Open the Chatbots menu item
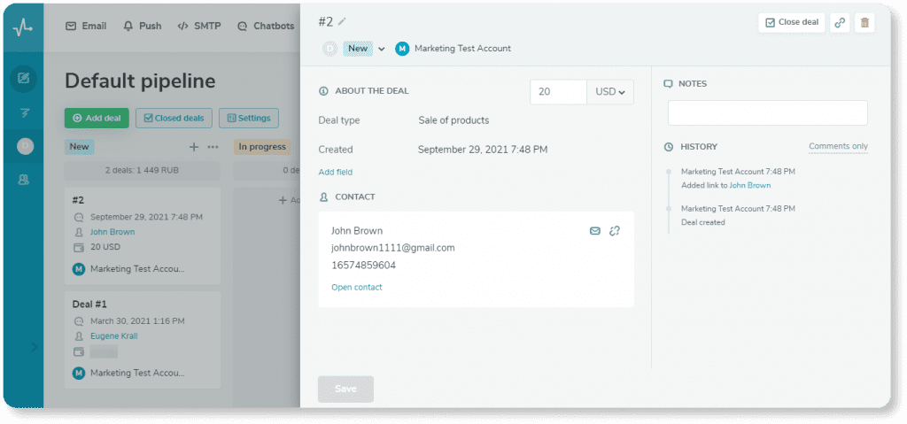907x424 pixels. pos(266,27)
